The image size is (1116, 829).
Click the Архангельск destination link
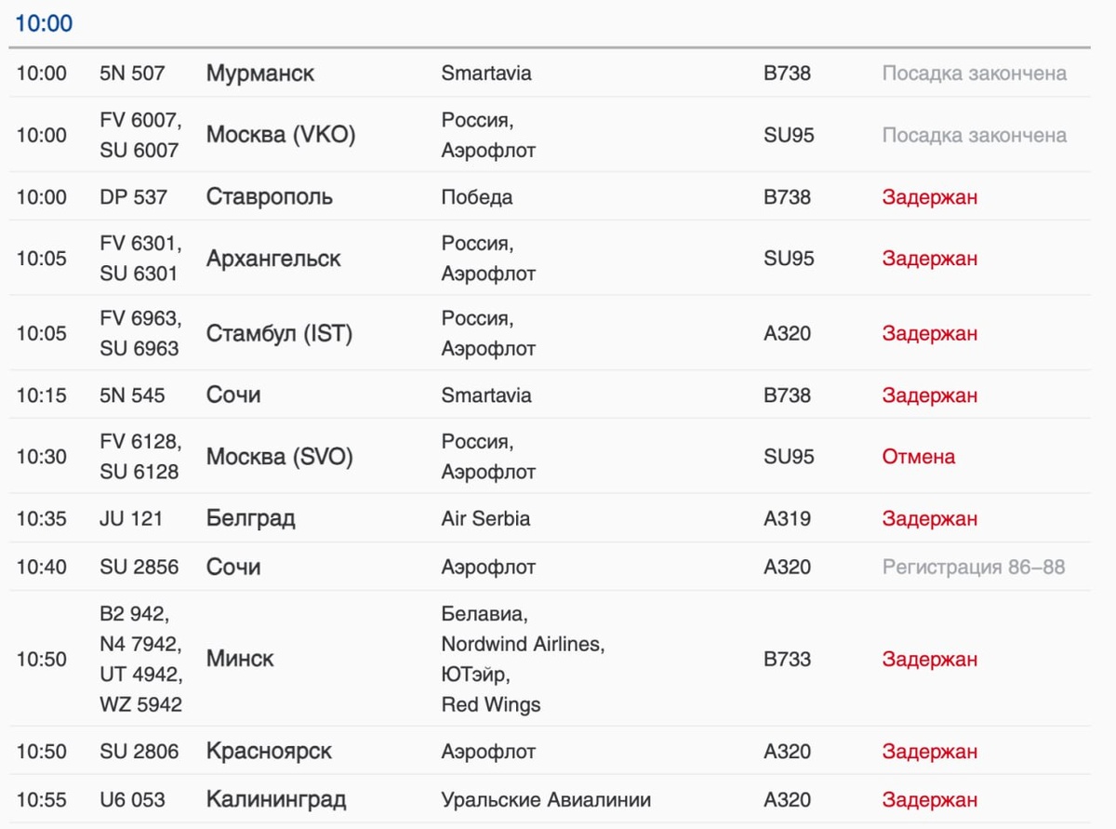(x=273, y=259)
